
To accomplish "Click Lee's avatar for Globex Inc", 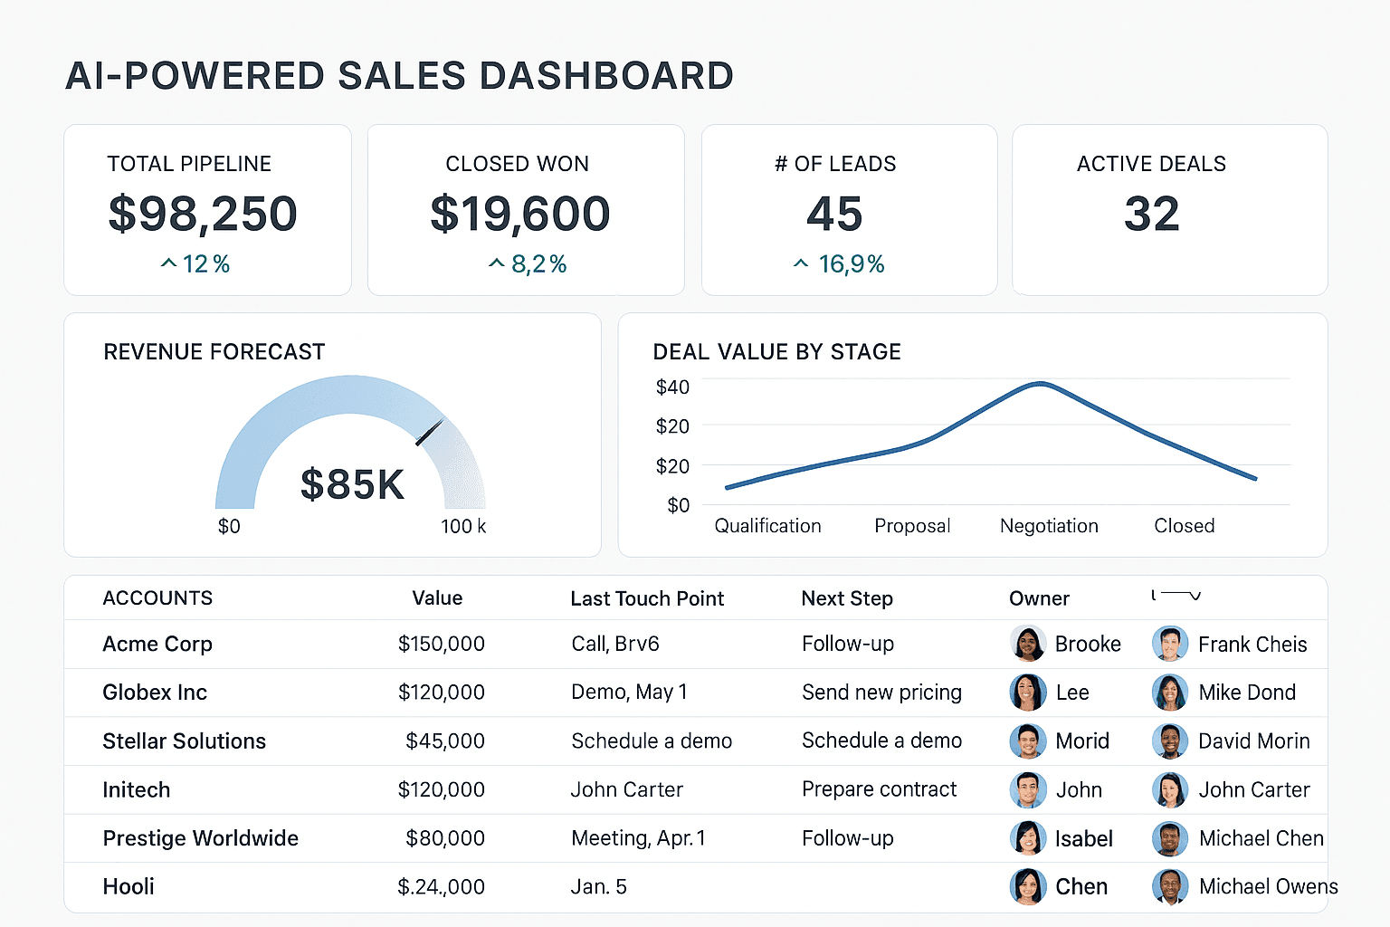I will point(1028,693).
